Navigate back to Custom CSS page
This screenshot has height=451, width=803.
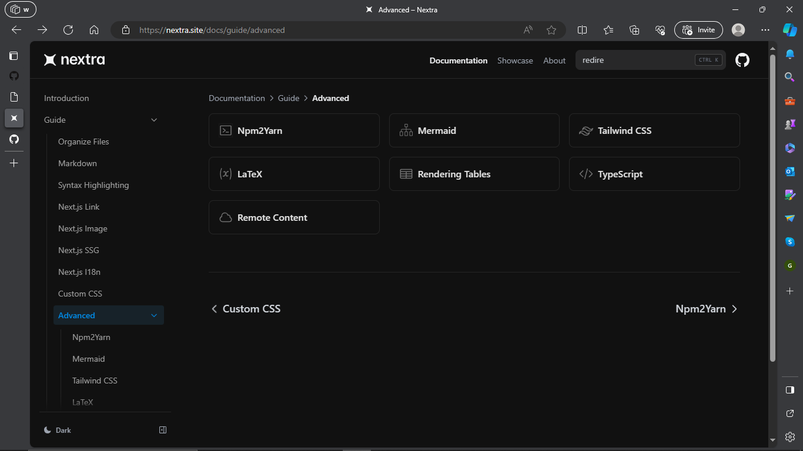(246, 308)
